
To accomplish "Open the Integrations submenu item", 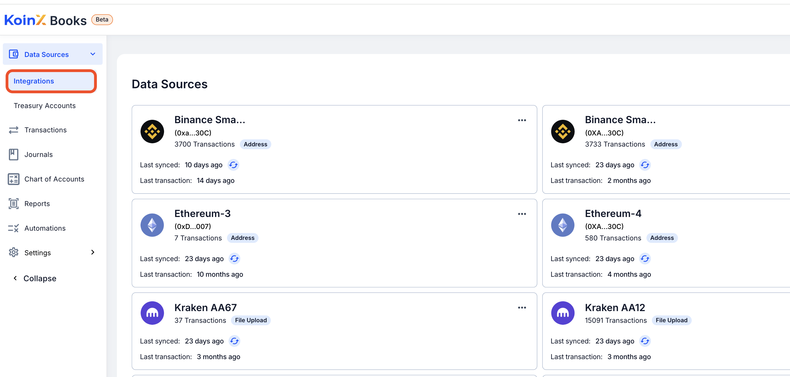I will (x=51, y=81).
